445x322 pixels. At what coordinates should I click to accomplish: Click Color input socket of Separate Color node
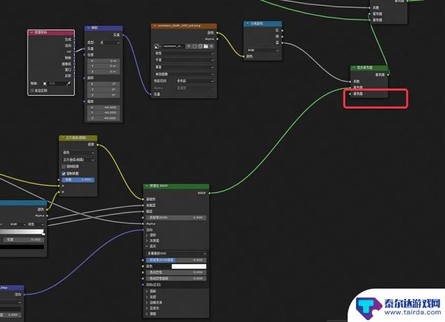[243, 56]
